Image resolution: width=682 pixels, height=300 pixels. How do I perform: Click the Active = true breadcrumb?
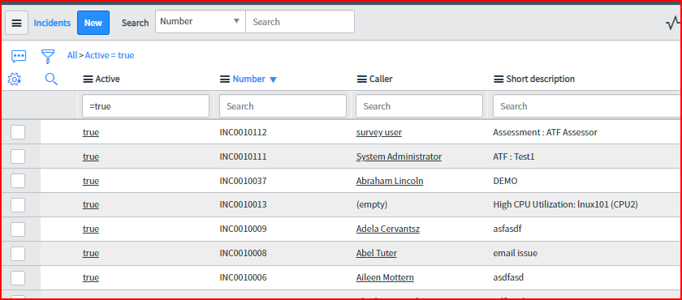(110, 56)
